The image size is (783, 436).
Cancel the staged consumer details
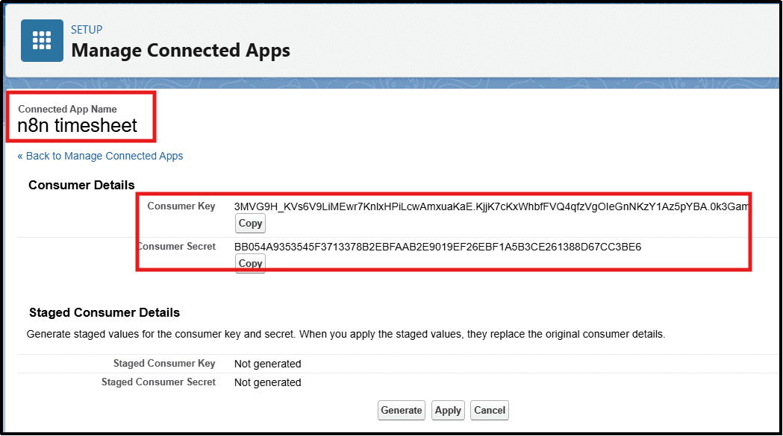[490, 410]
